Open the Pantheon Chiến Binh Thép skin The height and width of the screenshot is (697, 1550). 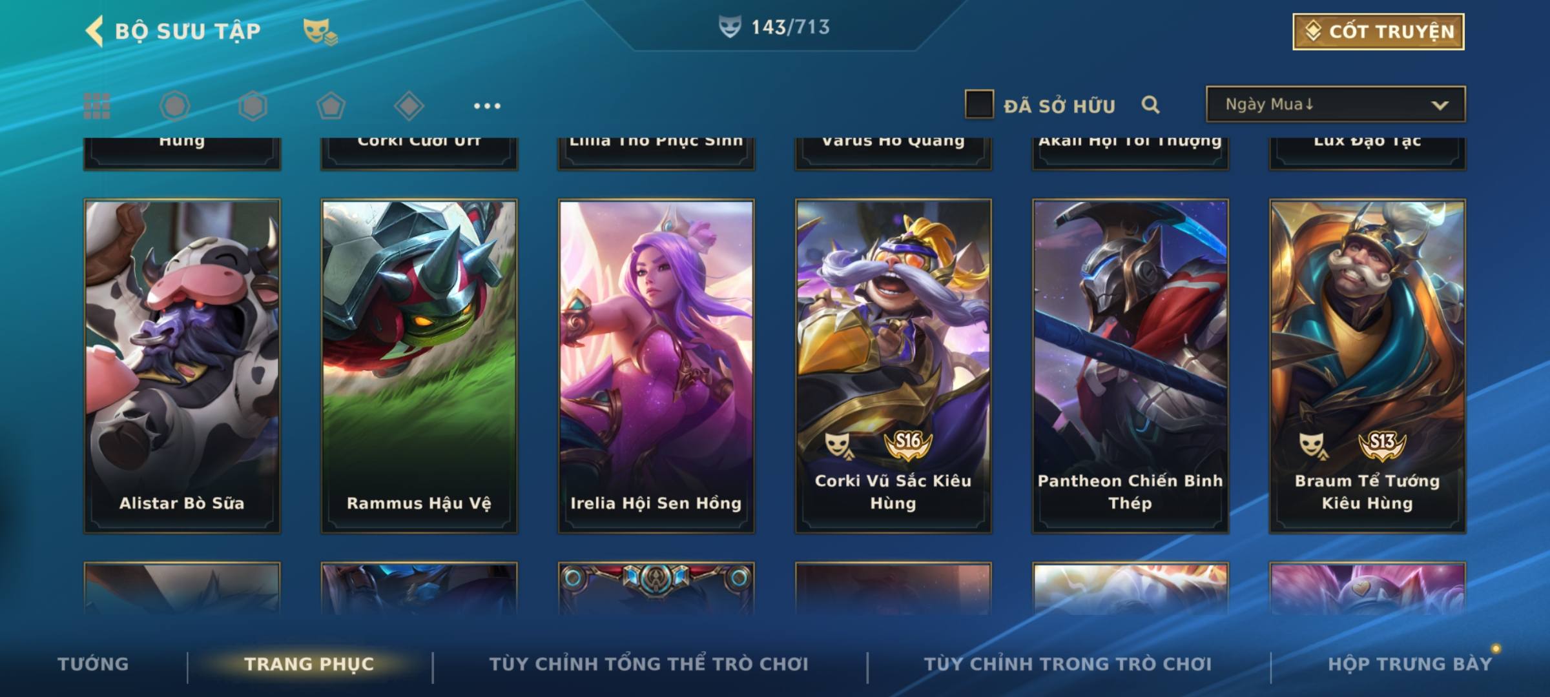click(x=1130, y=366)
